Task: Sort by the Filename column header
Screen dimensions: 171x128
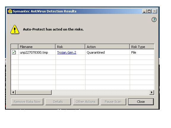Action: 37,47
